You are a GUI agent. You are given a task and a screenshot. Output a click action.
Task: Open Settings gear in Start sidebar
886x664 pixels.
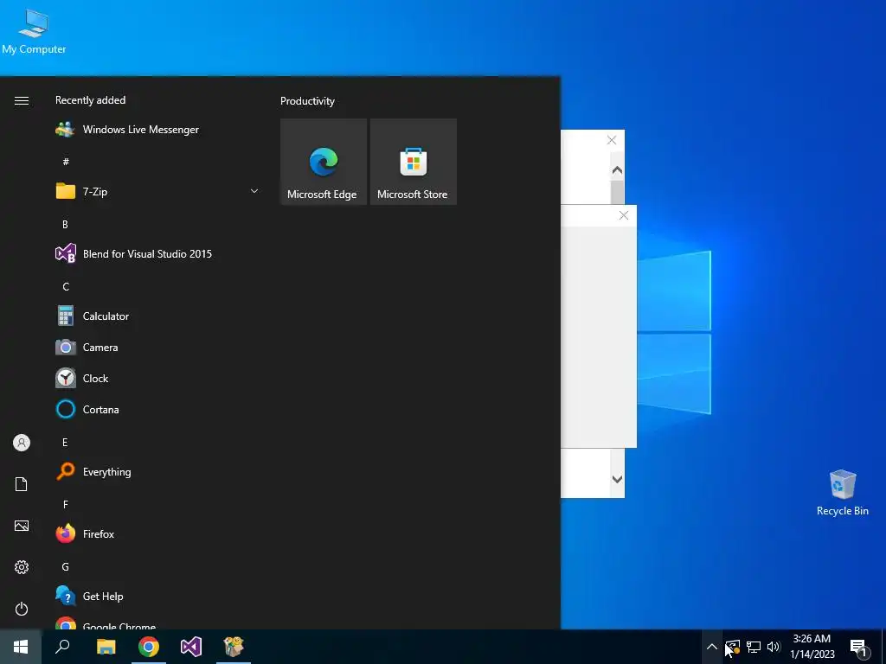click(x=22, y=567)
